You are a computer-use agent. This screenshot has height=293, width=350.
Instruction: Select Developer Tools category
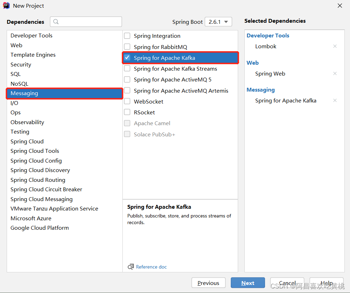(31, 35)
